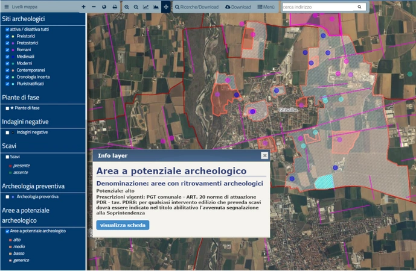Click the print map icon
The height and width of the screenshot is (271, 416).
pyautogui.click(x=115, y=7)
